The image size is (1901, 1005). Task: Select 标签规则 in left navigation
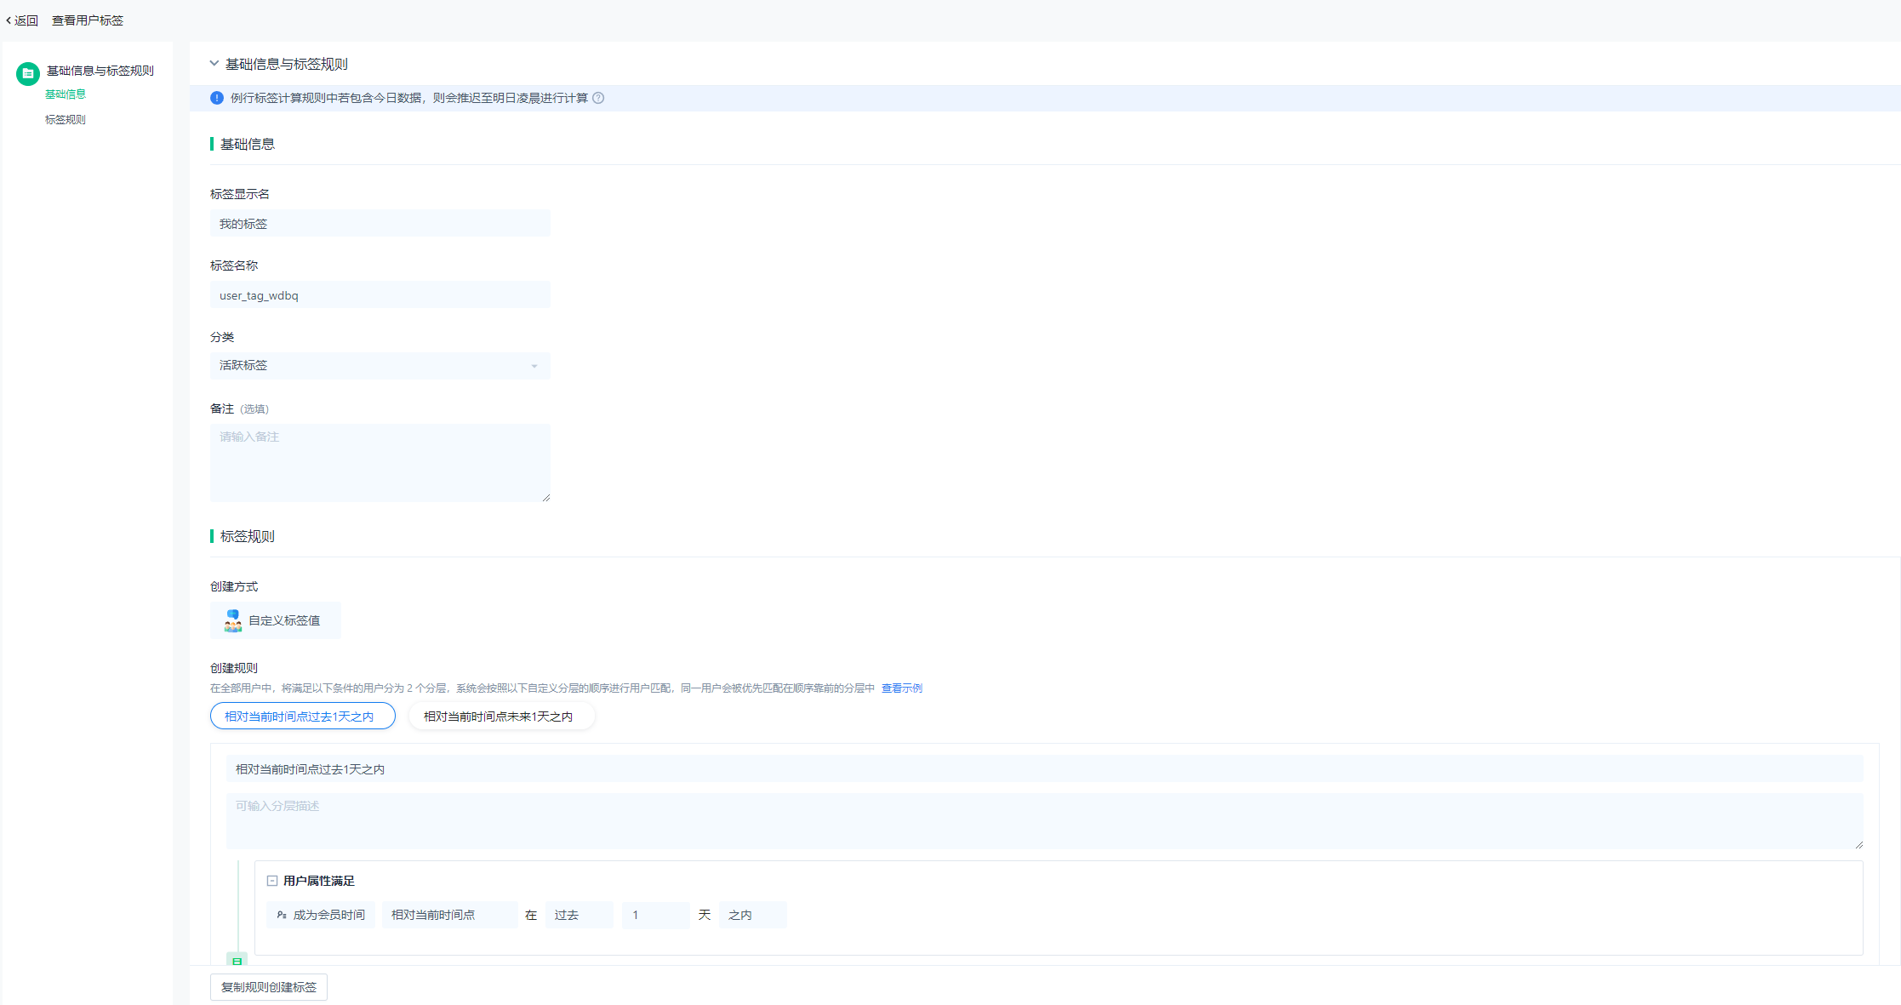coord(66,120)
